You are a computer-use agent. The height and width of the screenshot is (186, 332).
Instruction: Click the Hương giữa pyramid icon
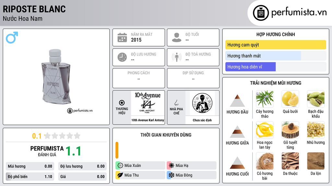pos(237,132)
